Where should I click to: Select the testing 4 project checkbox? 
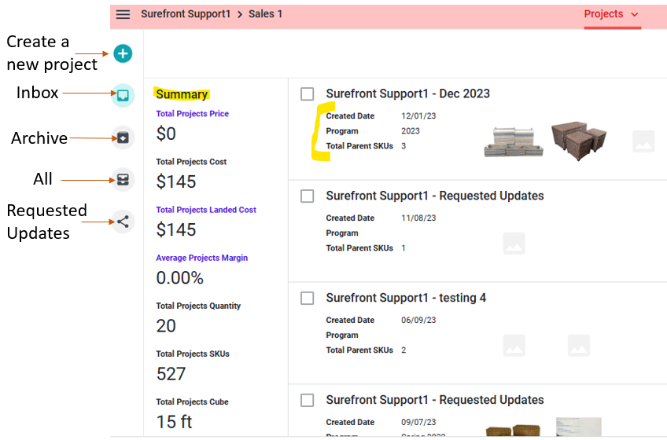click(308, 299)
